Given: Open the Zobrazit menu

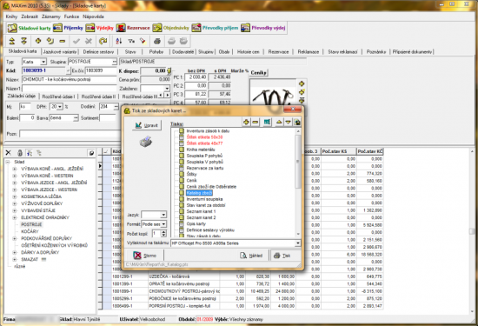Looking at the screenshot, I should [x=30, y=17].
